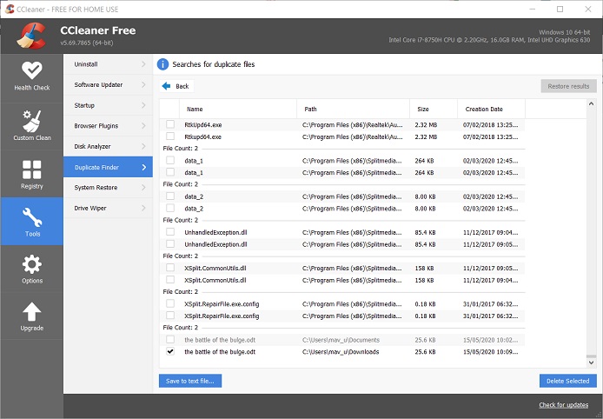Check the first XSplit.CommonUtils.dll checkbox
This screenshot has height=419, width=603.
tap(170, 268)
